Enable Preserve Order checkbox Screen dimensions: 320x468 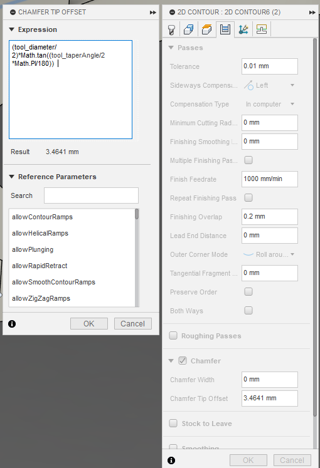click(248, 291)
